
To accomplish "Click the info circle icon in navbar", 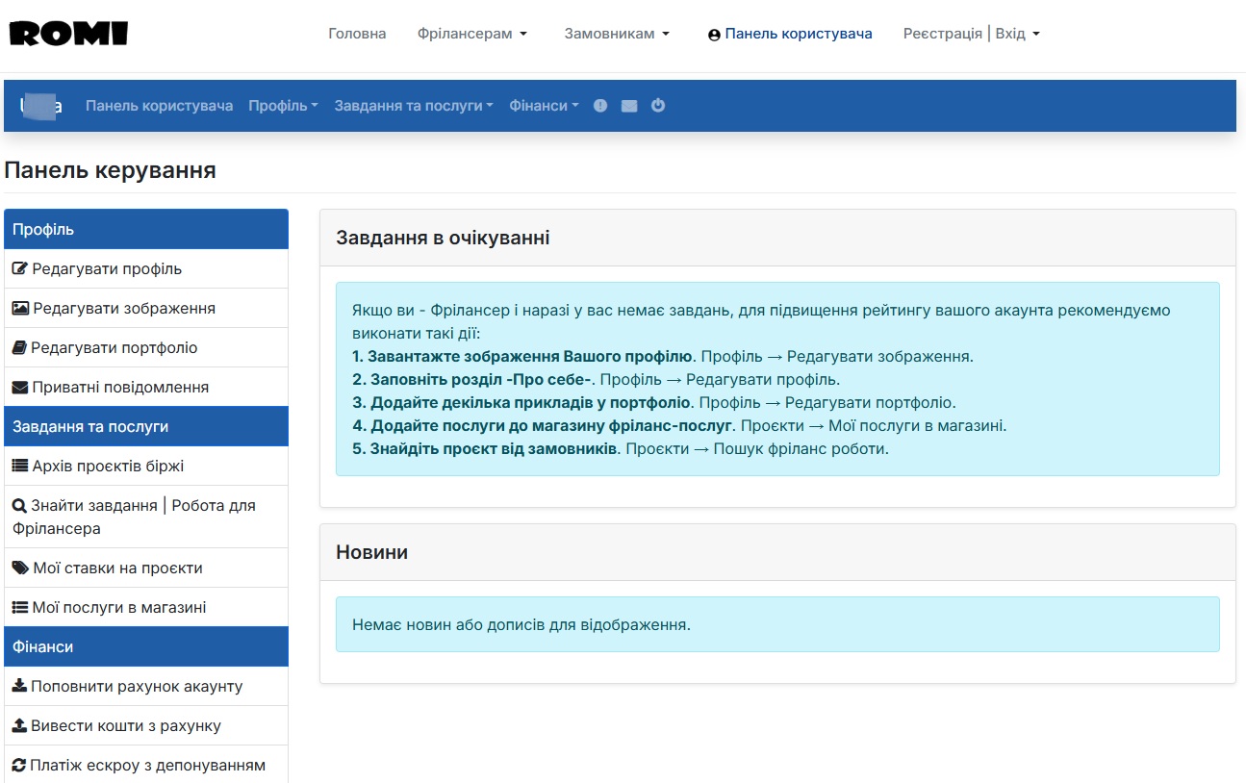I will [x=600, y=106].
